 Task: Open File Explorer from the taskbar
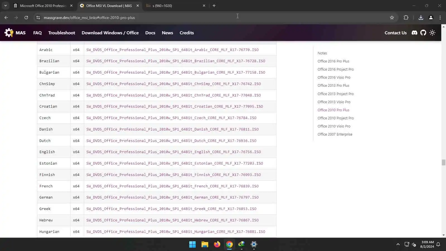(205, 244)
